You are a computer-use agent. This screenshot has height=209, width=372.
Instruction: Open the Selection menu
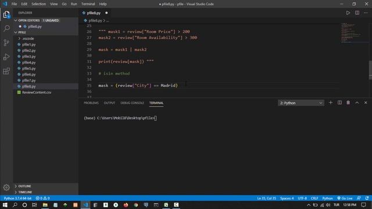pos(39,4)
